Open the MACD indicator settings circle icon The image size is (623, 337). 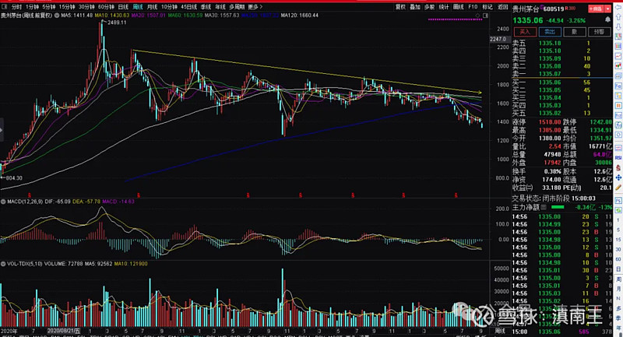click(3, 202)
